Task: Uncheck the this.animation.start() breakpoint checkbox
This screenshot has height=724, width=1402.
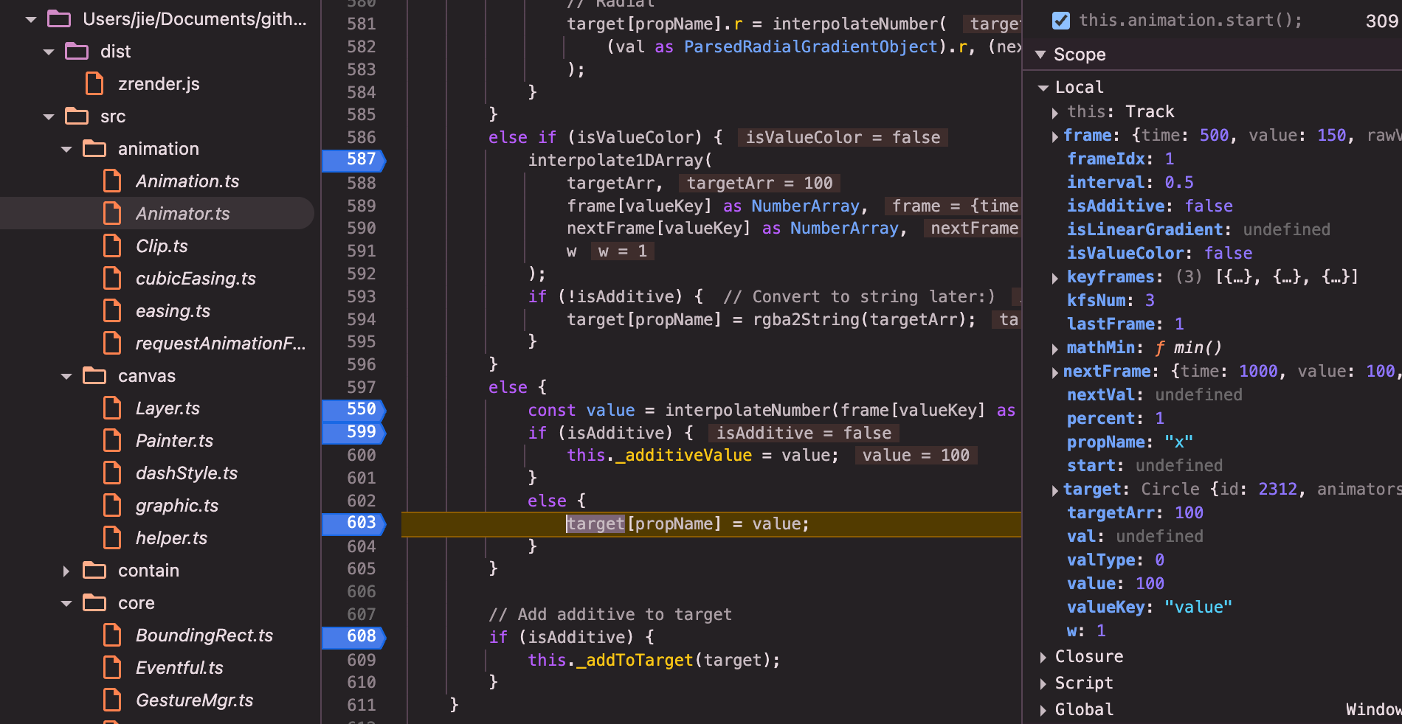Action: pos(1060,21)
